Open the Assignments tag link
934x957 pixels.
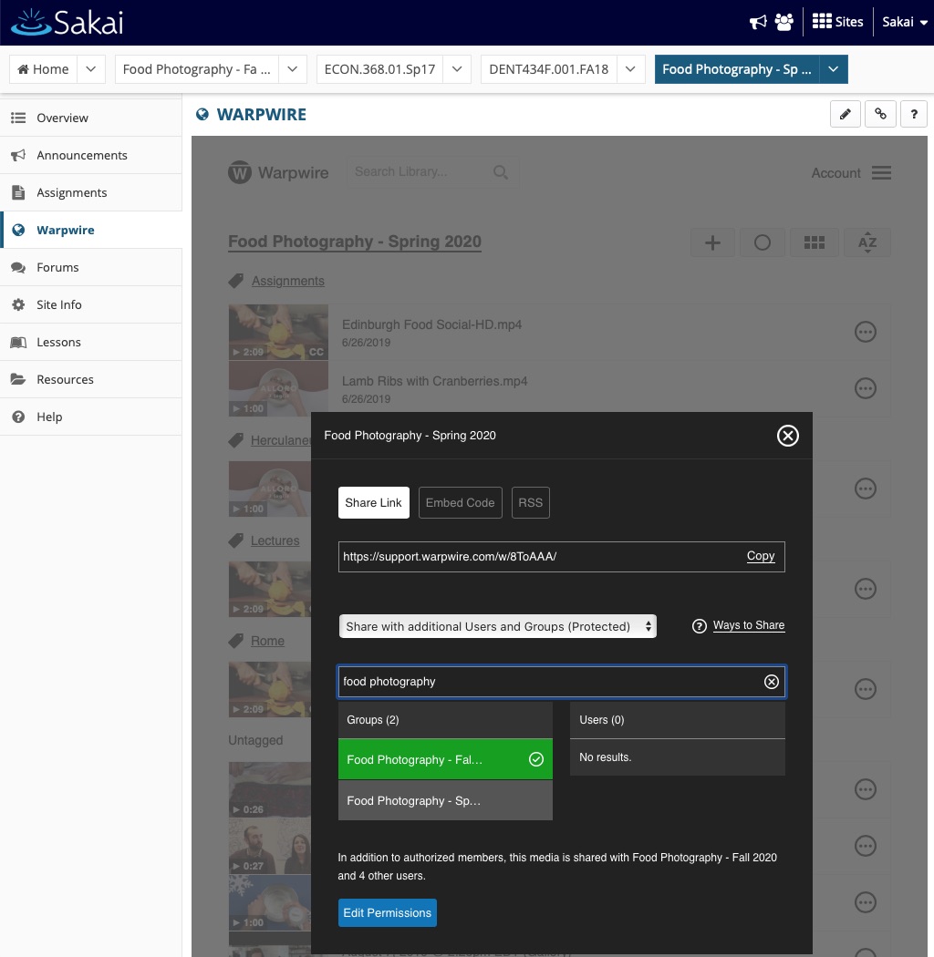287,282
